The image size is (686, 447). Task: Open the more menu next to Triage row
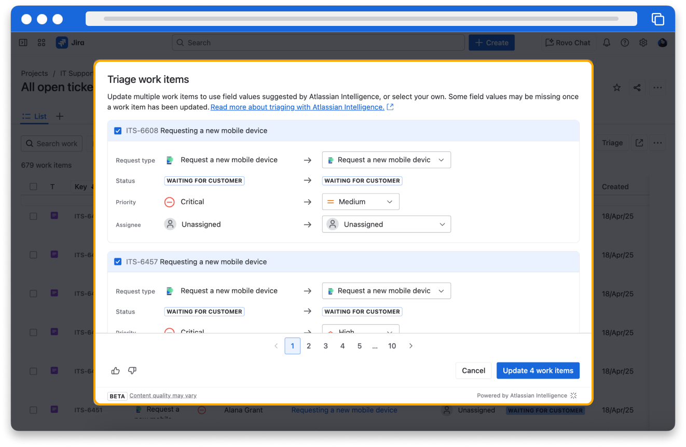[657, 143]
